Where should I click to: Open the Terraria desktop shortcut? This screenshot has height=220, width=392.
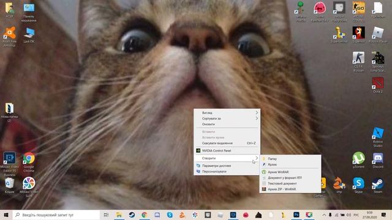click(300, 11)
